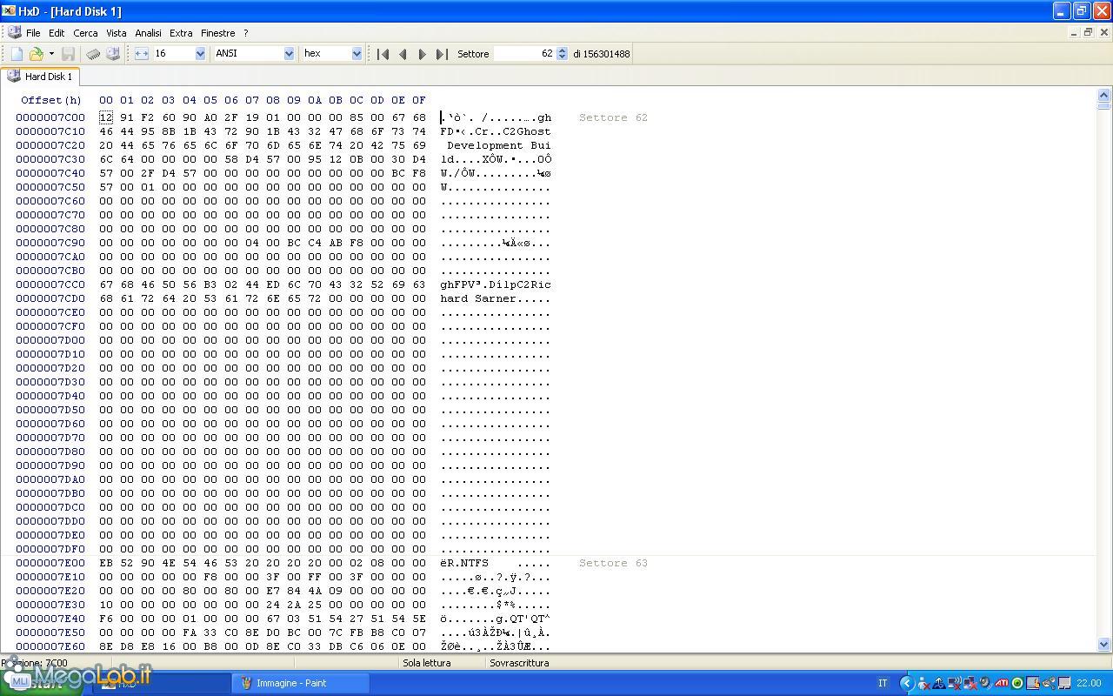This screenshot has width=1113, height=696.
Task: Jump to the last sector
Action: [x=442, y=54]
